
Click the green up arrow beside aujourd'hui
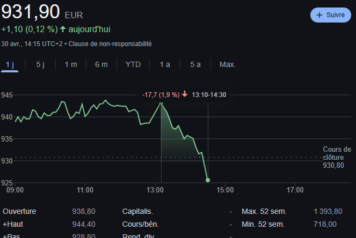pos(63,29)
